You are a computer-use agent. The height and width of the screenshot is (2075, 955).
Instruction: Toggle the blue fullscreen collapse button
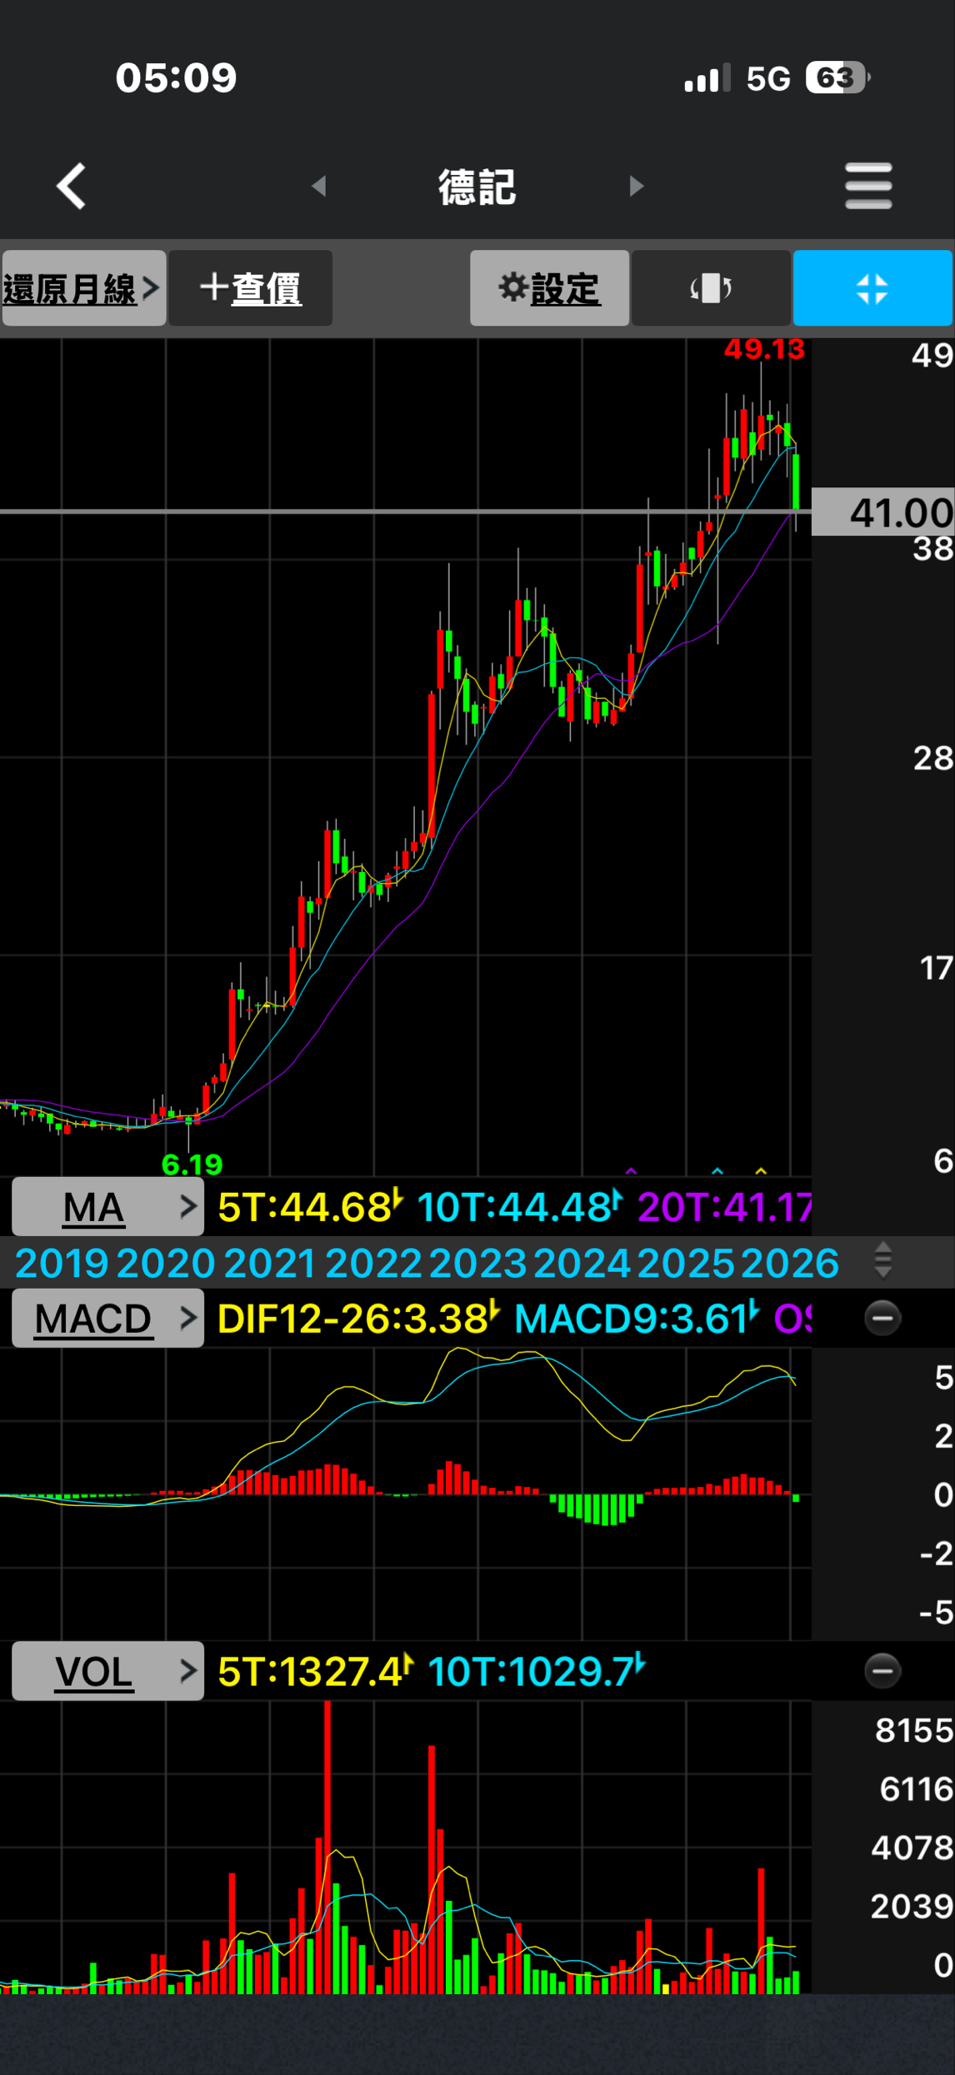[x=872, y=288]
